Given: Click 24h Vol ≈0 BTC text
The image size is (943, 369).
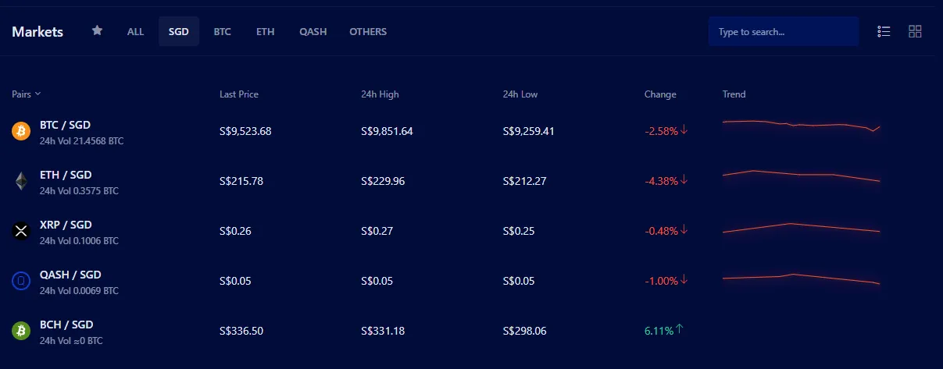Looking at the screenshot, I should 71,341.
